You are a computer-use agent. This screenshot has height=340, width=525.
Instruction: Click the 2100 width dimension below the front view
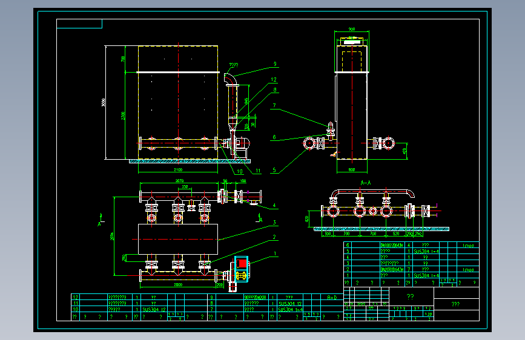coord(178,169)
